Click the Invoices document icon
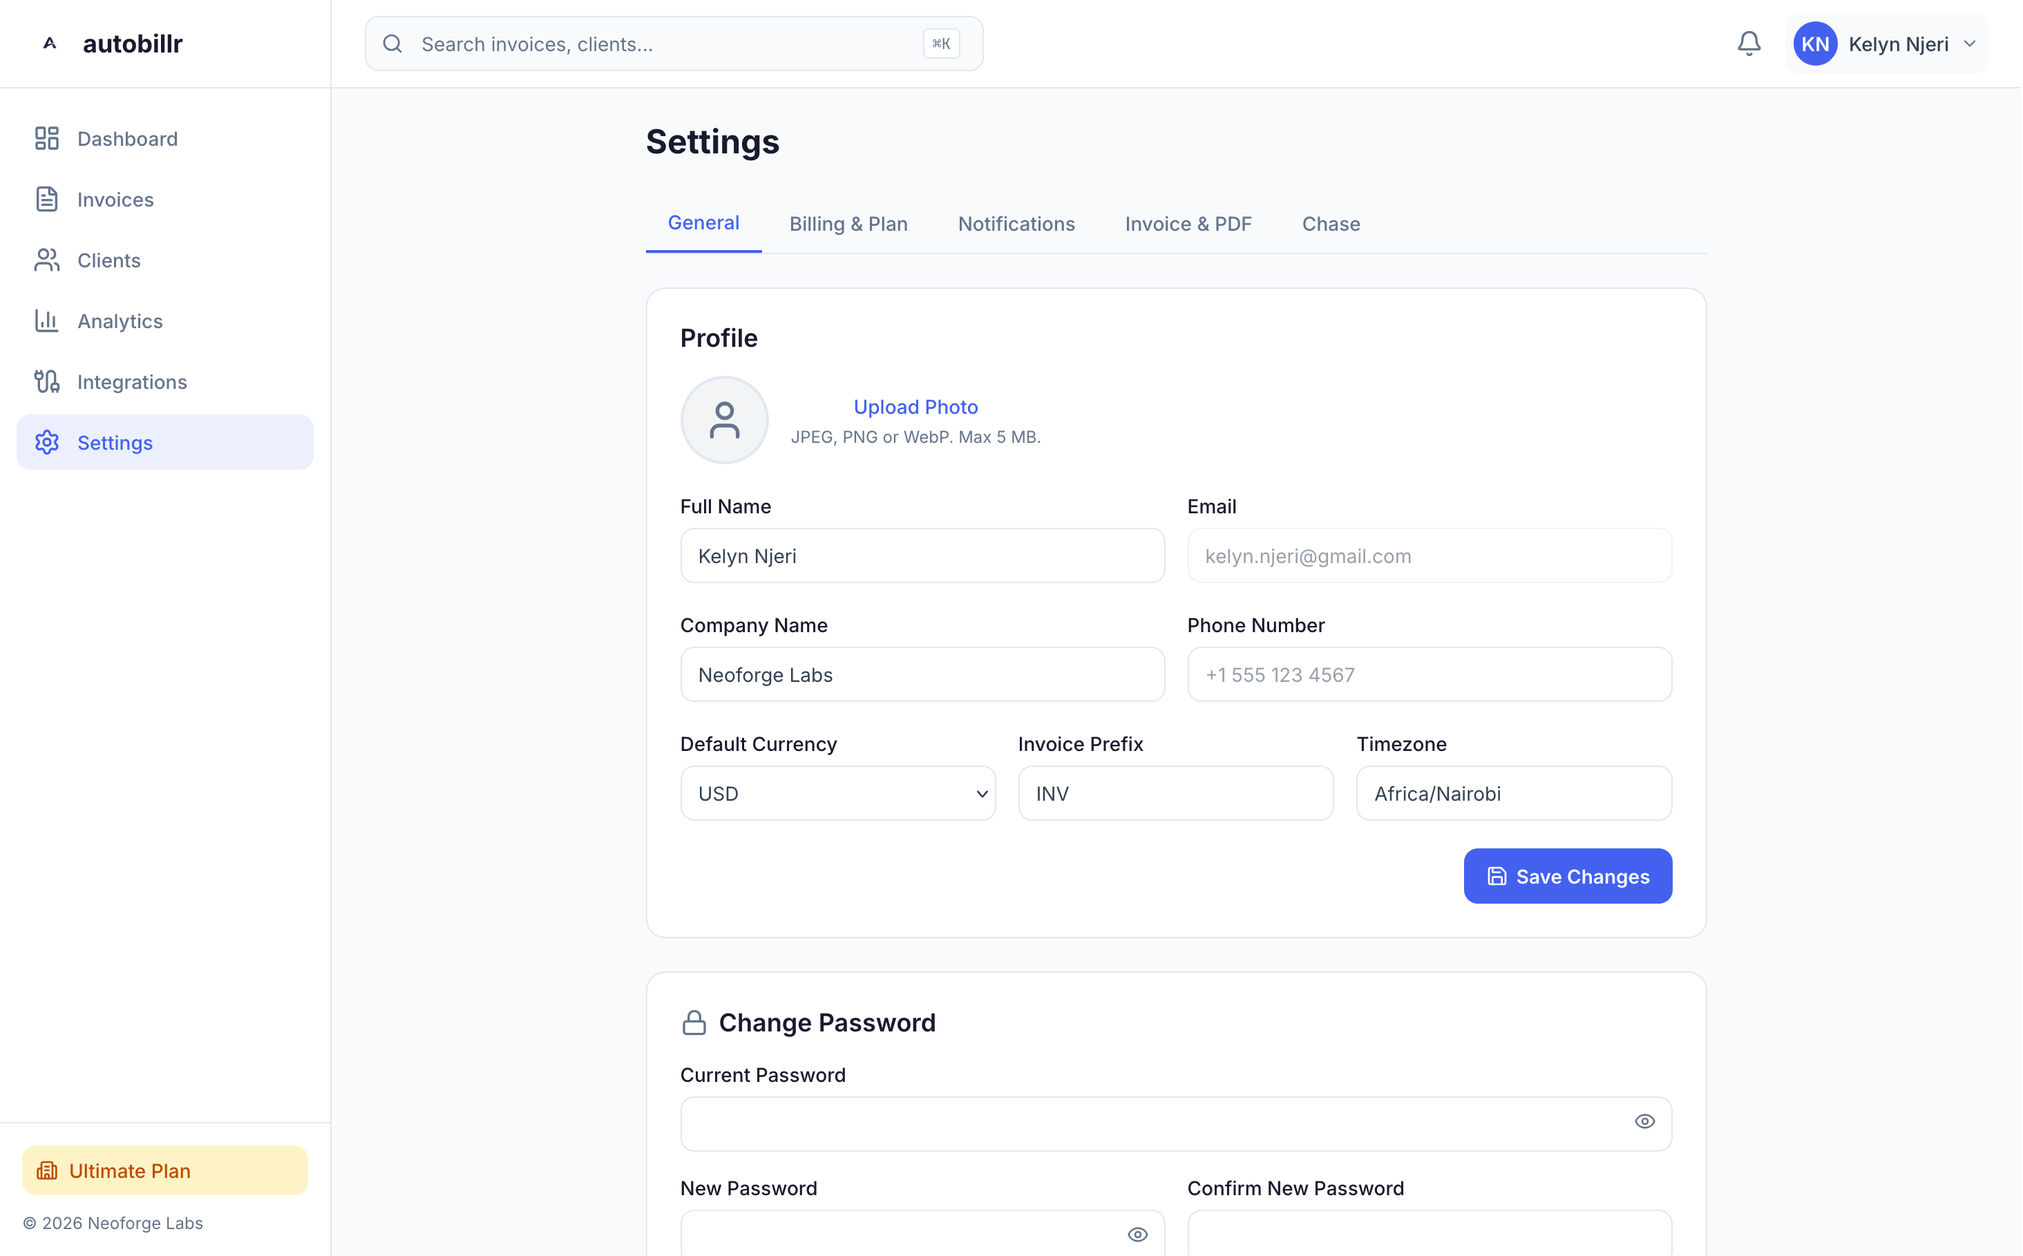The height and width of the screenshot is (1256, 2023). (x=46, y=200)
